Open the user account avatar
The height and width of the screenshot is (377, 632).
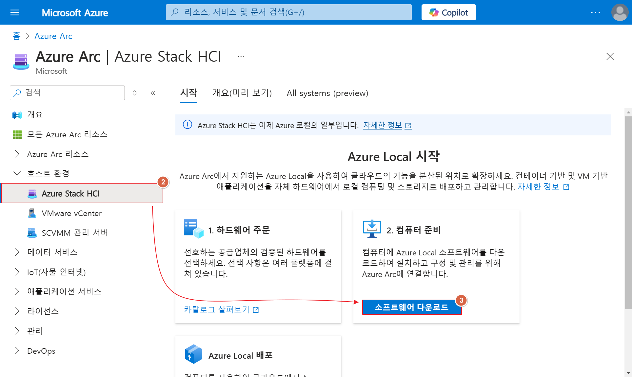(620, 12)
